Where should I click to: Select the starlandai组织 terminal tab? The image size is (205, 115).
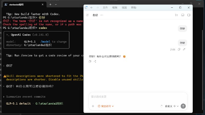(x=25, y=5)
